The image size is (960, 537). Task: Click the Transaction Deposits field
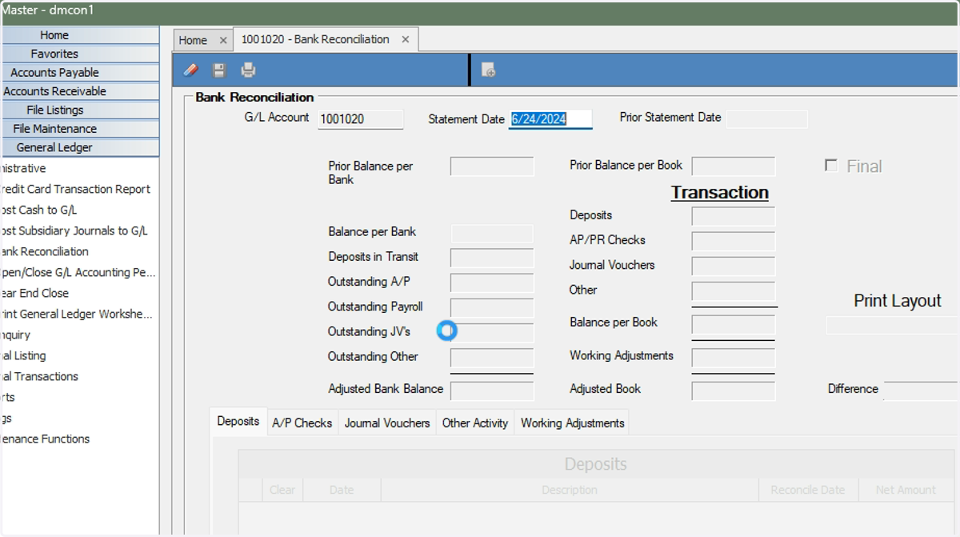tap(734, 216)
